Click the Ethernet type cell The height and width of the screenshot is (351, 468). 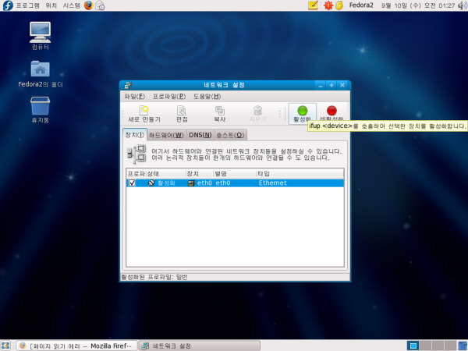point(272,183)
